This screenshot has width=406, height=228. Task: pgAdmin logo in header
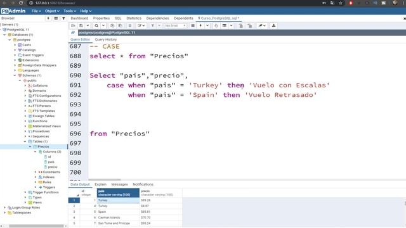click(13, 11)
